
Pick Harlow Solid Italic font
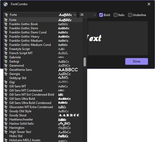tap(43, 124)
